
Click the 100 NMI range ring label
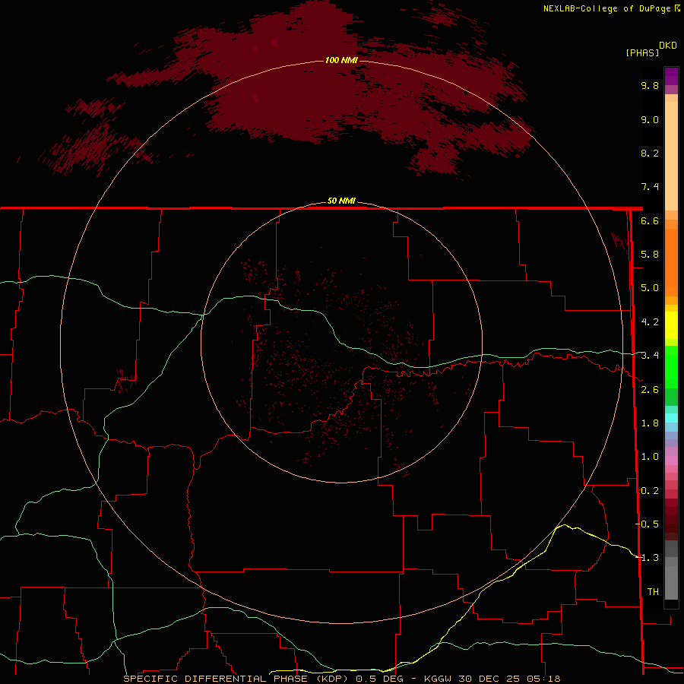(x=341, y=60)
